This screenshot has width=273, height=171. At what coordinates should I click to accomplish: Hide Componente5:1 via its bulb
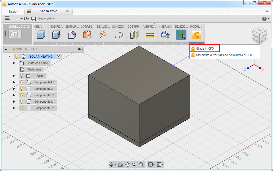coord(21,108)
